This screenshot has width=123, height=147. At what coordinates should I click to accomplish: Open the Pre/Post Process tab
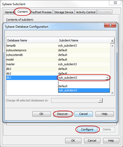coord(41,12)
